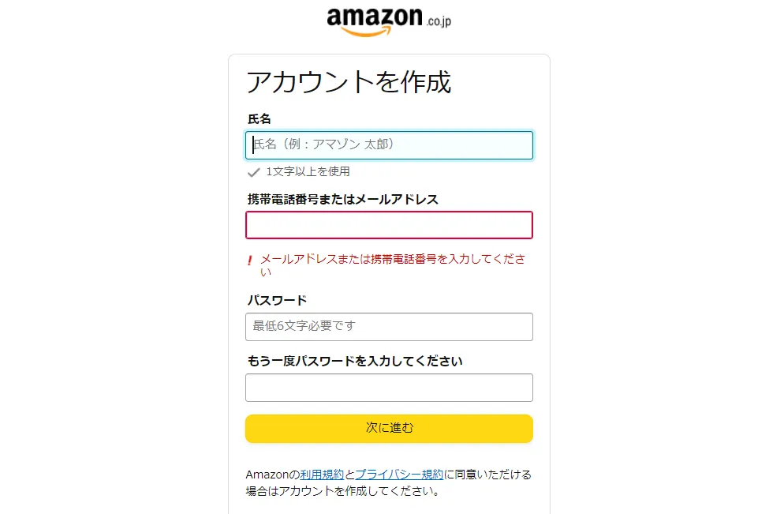The height and width of the screenshot is (514, 758).
Task: Click into the パスワード field
Action: coord(389,327)
